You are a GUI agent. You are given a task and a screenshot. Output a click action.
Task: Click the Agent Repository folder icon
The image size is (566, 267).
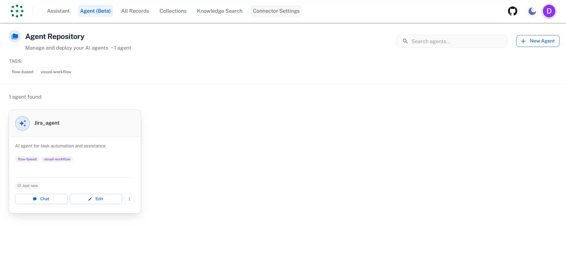point(15,36)
